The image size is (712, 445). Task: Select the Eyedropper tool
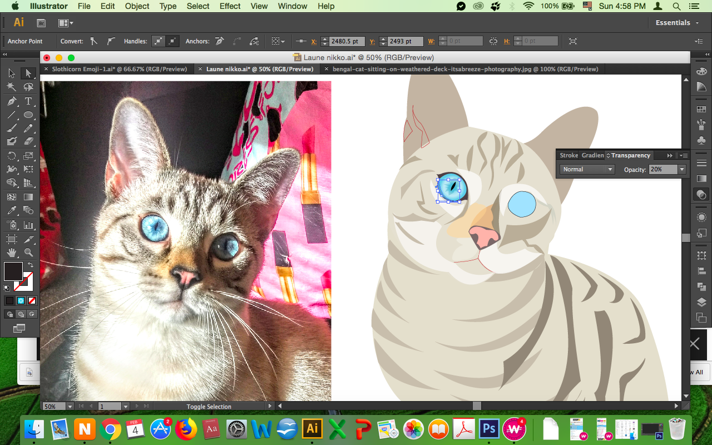tap(12, 211)
